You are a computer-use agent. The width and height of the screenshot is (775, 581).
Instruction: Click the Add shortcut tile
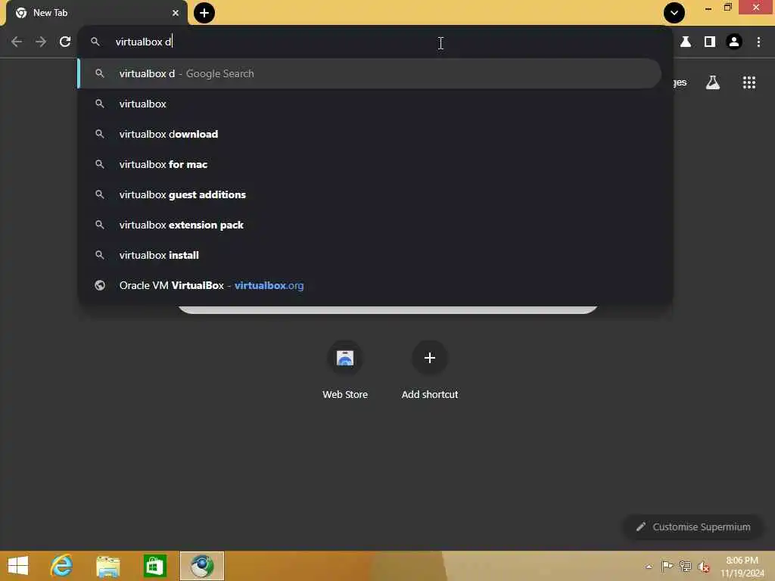pos(430,371)
